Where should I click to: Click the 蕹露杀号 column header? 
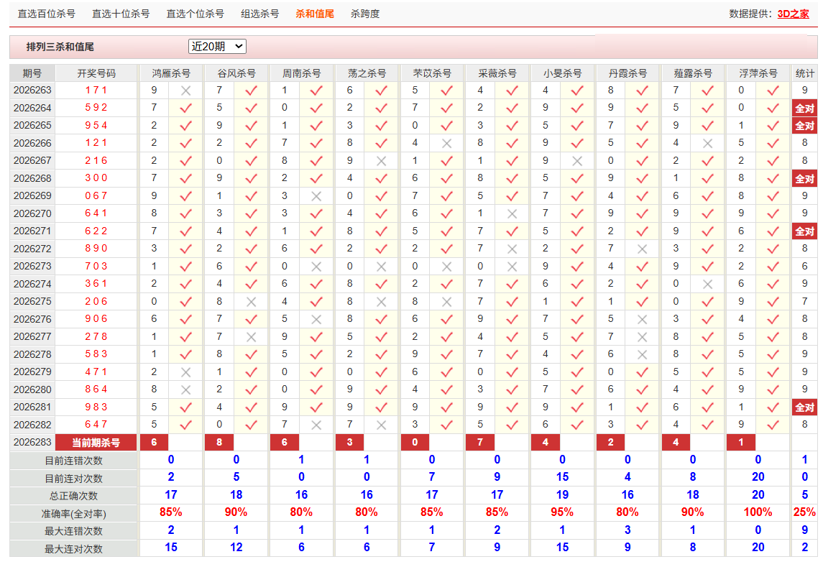pos(693,73)
